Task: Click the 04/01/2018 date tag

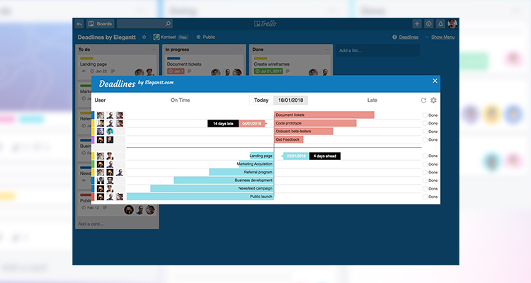Action: [x=252, y=124]
